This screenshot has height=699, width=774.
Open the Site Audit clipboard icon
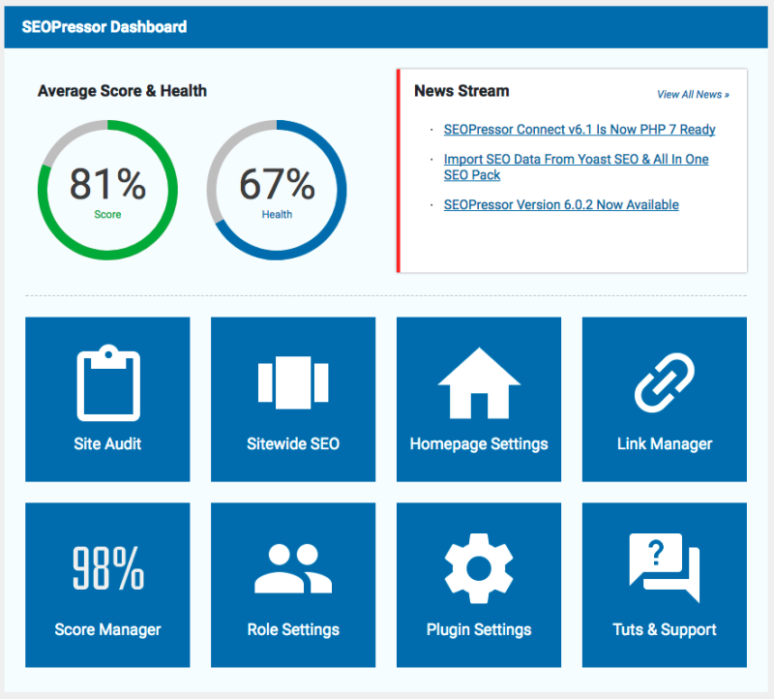pyautogui.click(x=108, y=382)
